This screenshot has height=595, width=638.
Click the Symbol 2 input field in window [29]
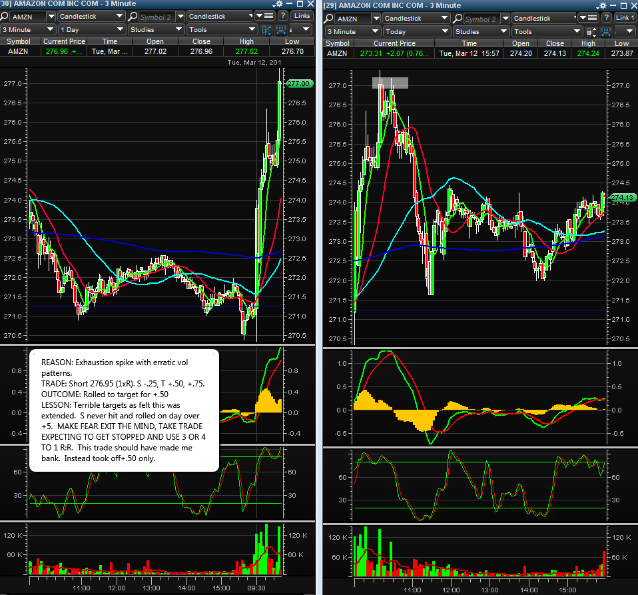click(481, 19)
